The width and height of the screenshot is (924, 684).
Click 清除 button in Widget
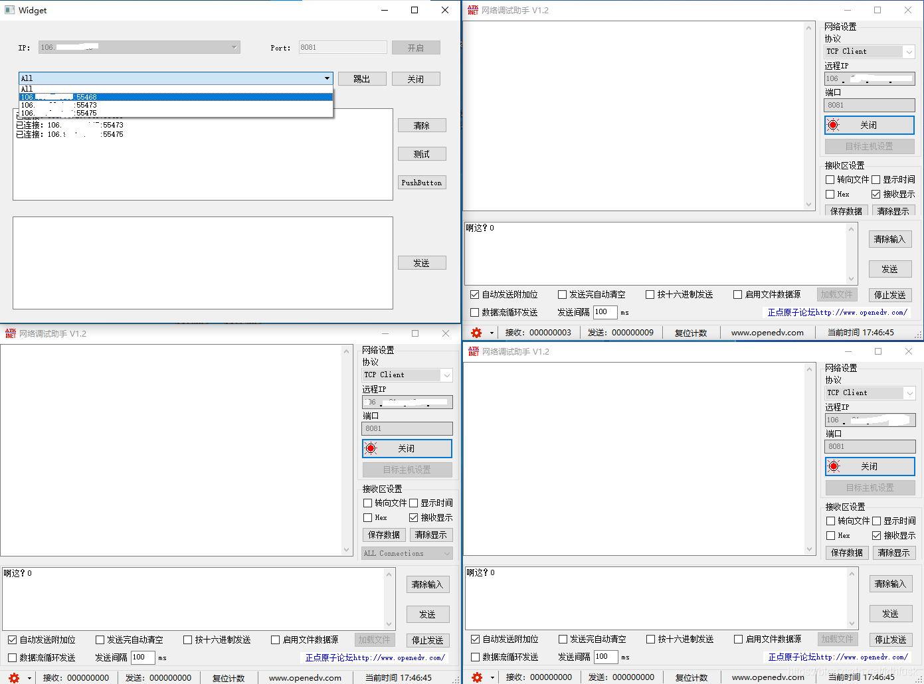pyautogui.click(x=422, y=126)
